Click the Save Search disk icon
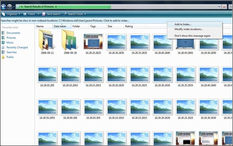 44,14
